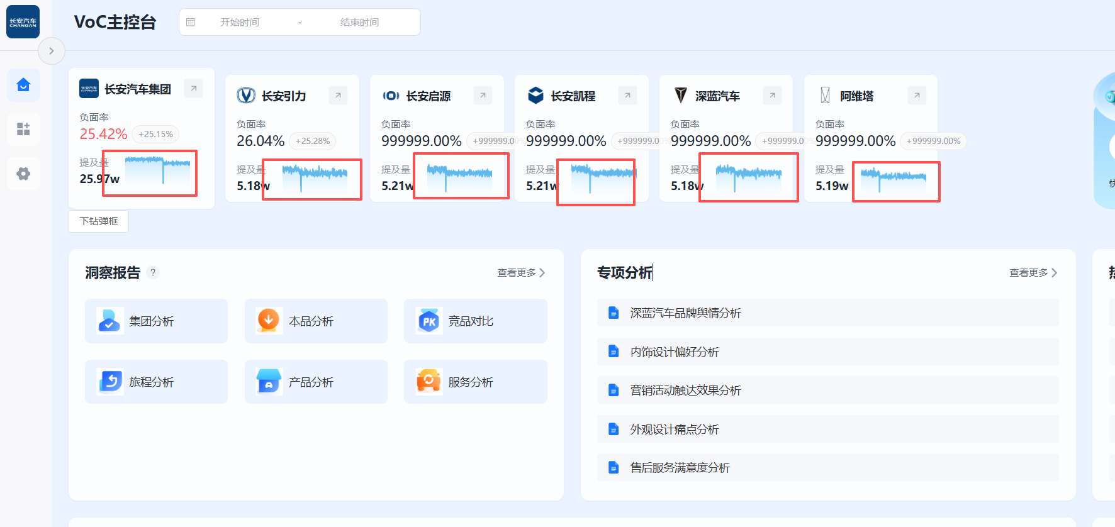Click the +25.28% change badge

point(313,141)
